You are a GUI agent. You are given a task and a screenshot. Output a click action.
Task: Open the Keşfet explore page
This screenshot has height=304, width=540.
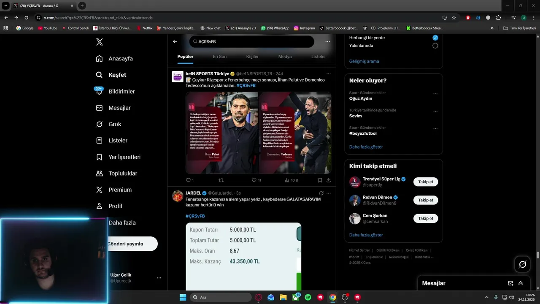(x=111, y=75)
